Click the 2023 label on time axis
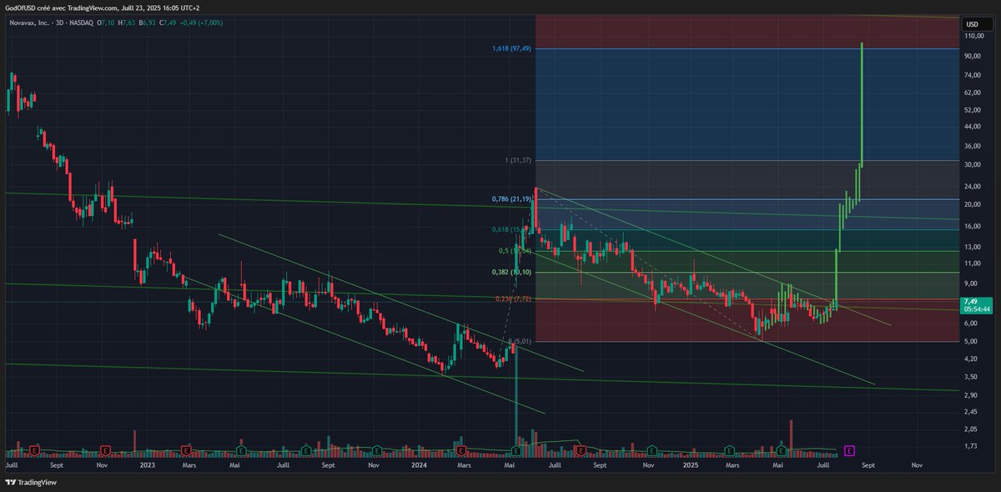Viewport: 1001px width, 492px height. point(148,464)
